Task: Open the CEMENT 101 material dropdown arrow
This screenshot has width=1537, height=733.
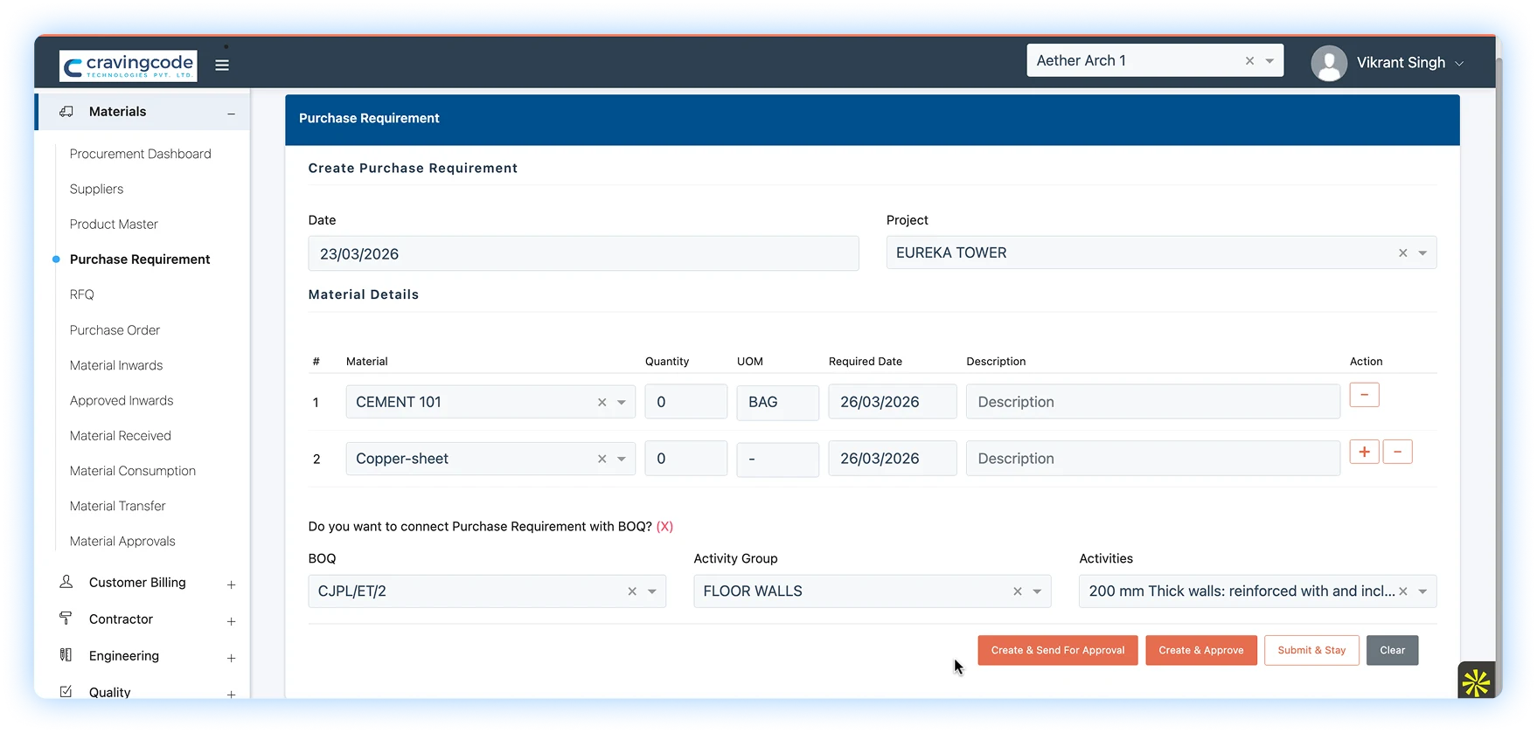Action: click(x=621, y=403)
